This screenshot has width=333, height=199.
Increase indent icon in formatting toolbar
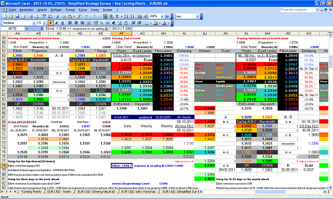[139, 23]
